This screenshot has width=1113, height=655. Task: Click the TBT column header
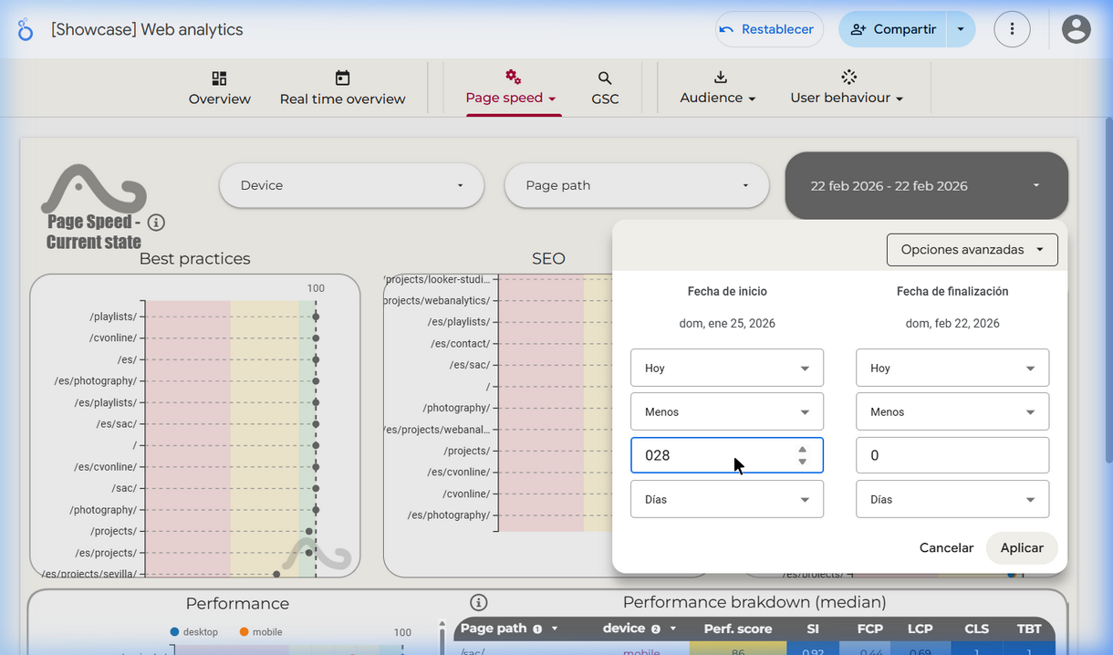pos(1029,629)
